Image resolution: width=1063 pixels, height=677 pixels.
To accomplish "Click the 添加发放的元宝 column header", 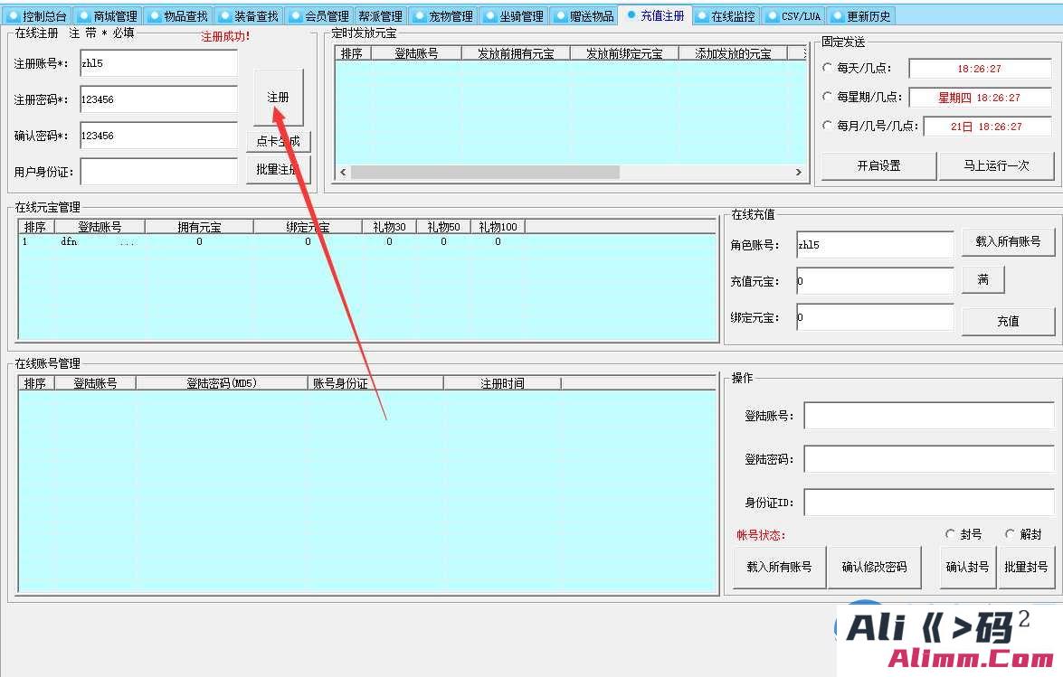I will (x=733, y=53).
